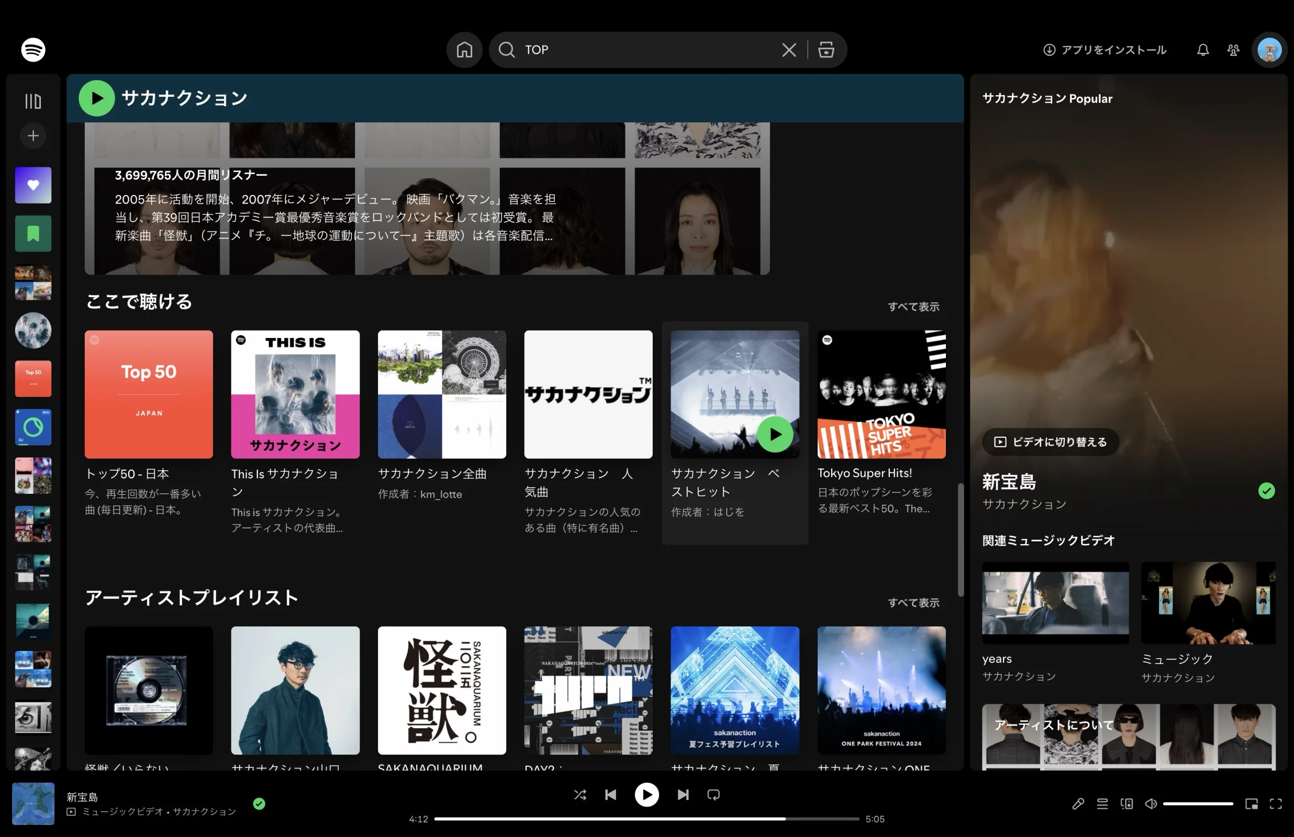This screenshot has width=1294, height=837.
Task: Open Top 50 playlist in sidebar
Action: tap(33, 378)
